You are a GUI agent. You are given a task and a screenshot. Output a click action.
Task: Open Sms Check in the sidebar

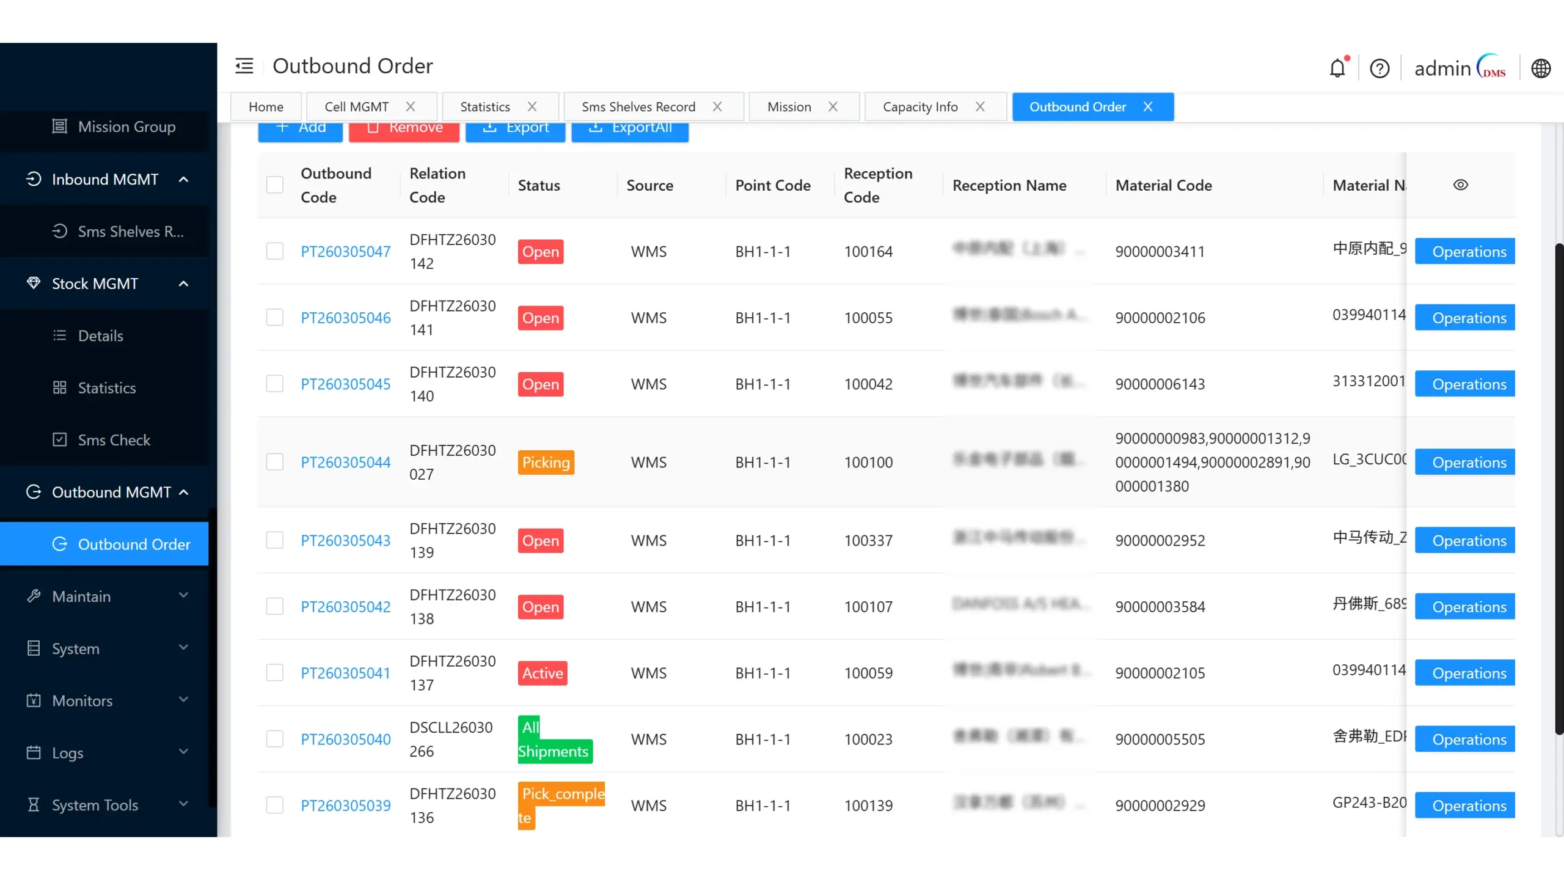114,440
